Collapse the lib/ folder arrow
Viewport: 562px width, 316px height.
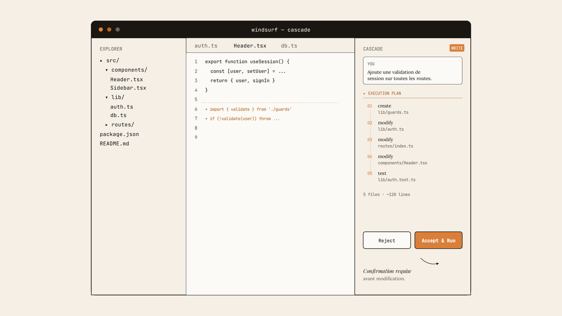107,97
